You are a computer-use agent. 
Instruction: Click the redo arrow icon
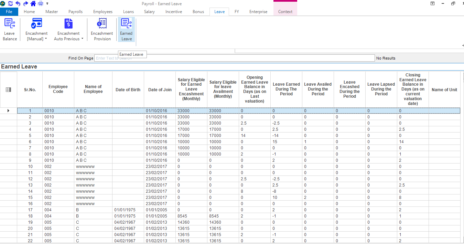[x=25, y=3]
